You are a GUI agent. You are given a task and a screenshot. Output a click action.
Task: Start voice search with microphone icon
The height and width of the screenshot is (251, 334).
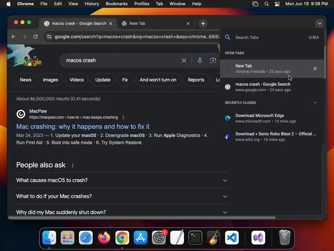pyautogui.click(x=200, y=60)
